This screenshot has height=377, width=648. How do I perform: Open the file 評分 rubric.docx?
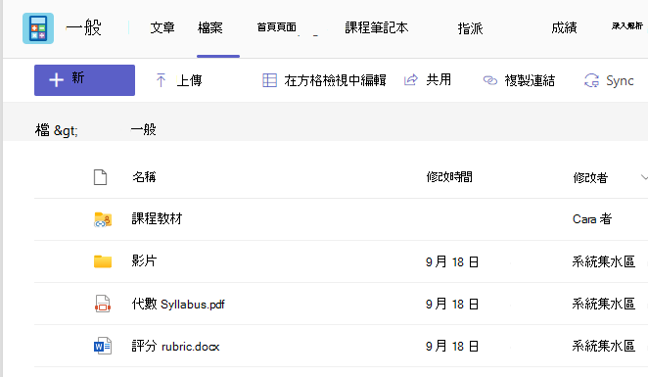point(175,346)
